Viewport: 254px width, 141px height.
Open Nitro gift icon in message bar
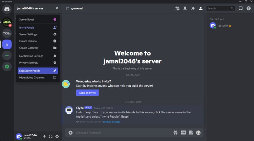(175, 133)
